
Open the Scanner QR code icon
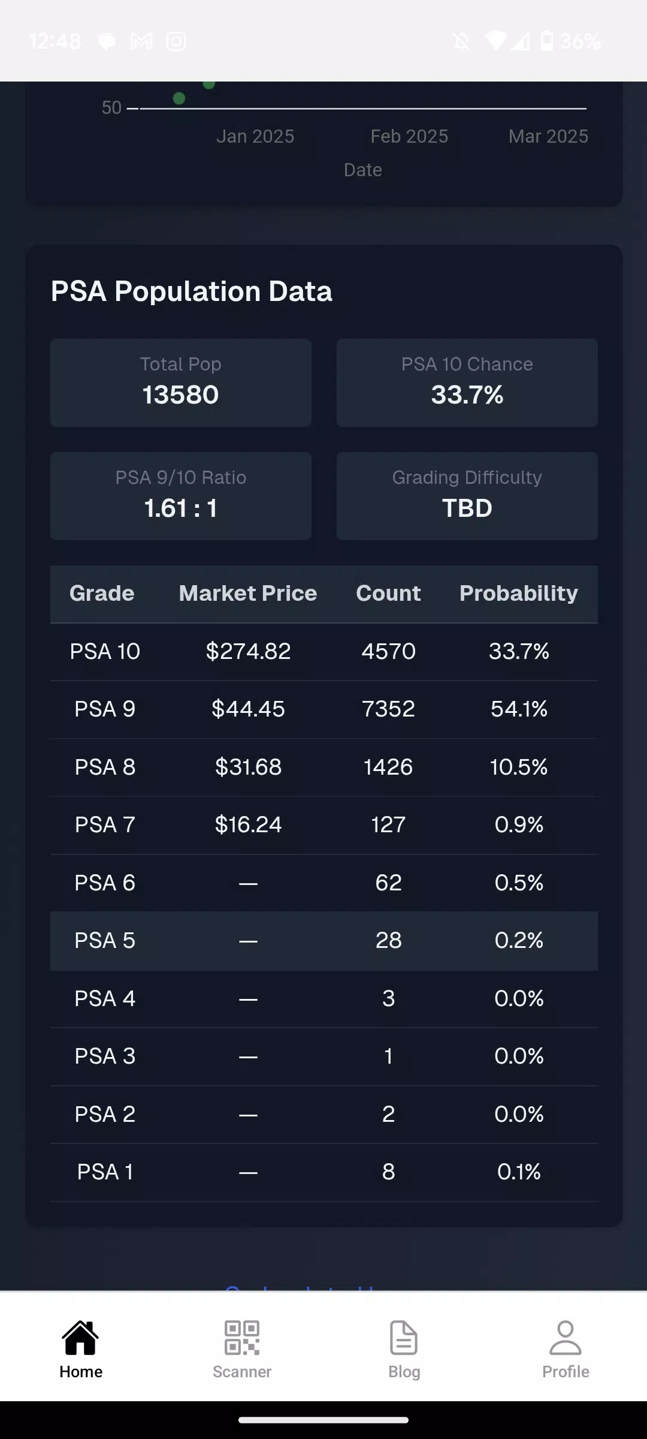pos(242,1337)
